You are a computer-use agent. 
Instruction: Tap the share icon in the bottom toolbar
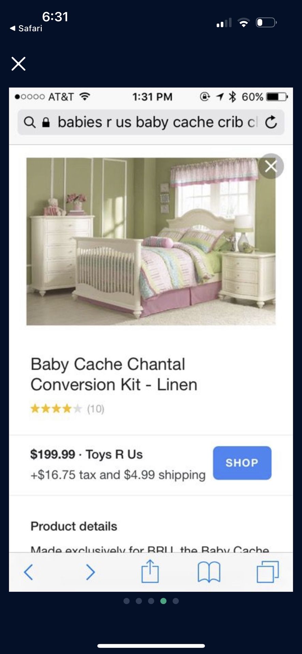coord(150,571)
